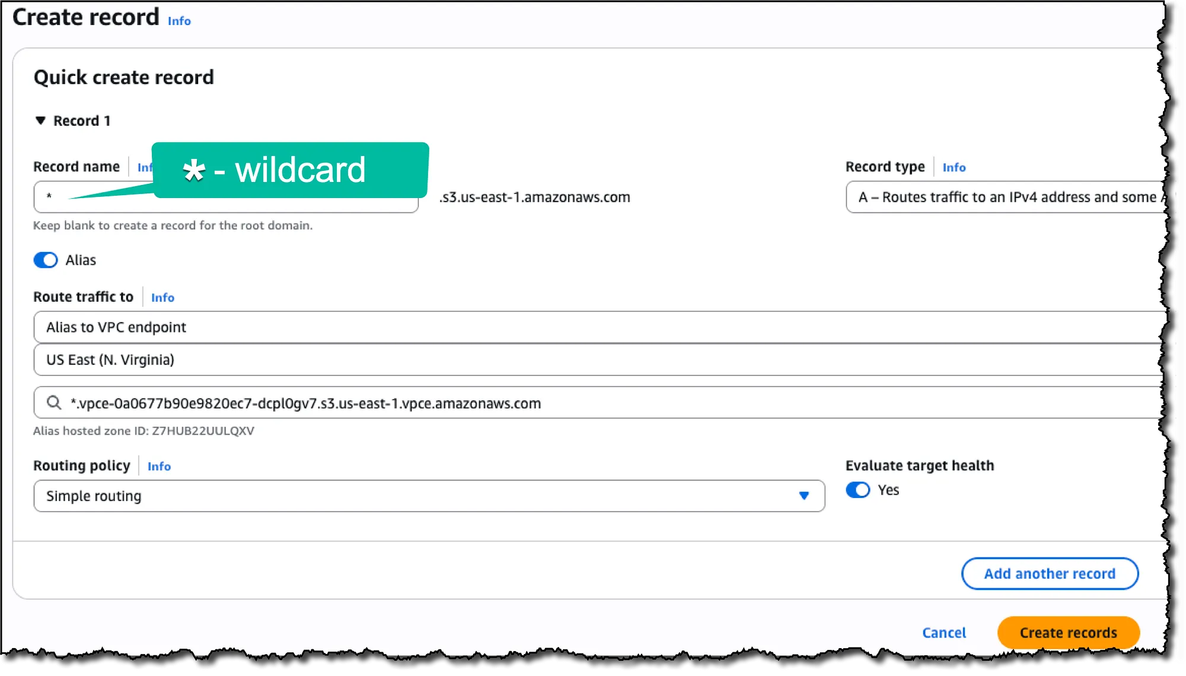Viewport: 1186px width, 676px height.
Task: Open the Routing policy dropdown arrow
Action: tap(804, 496)
